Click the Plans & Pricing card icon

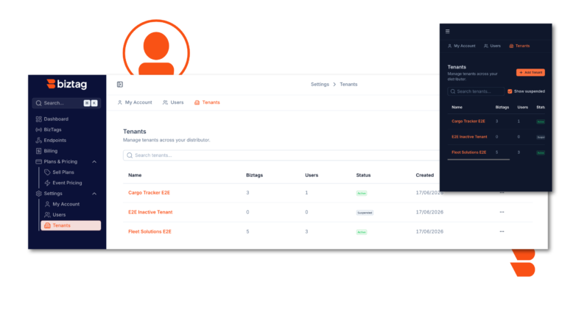point(38,162)
